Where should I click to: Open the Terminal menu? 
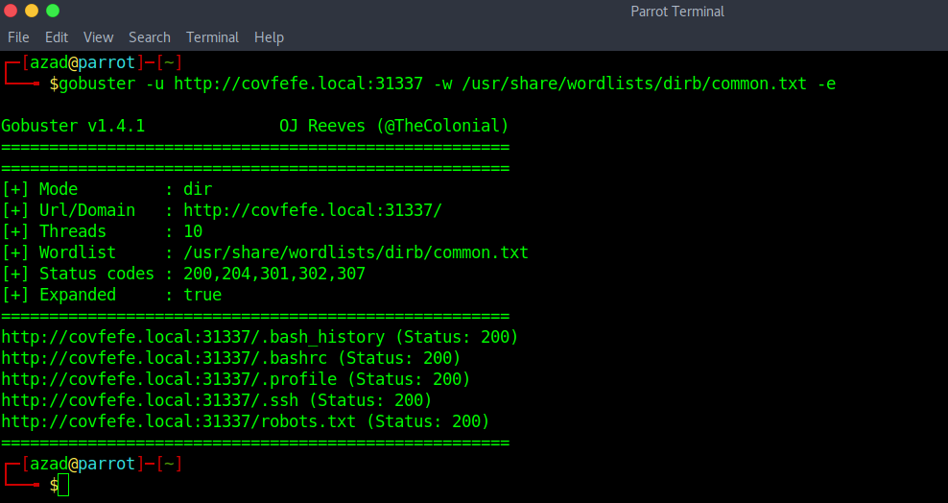pos(212,37)
